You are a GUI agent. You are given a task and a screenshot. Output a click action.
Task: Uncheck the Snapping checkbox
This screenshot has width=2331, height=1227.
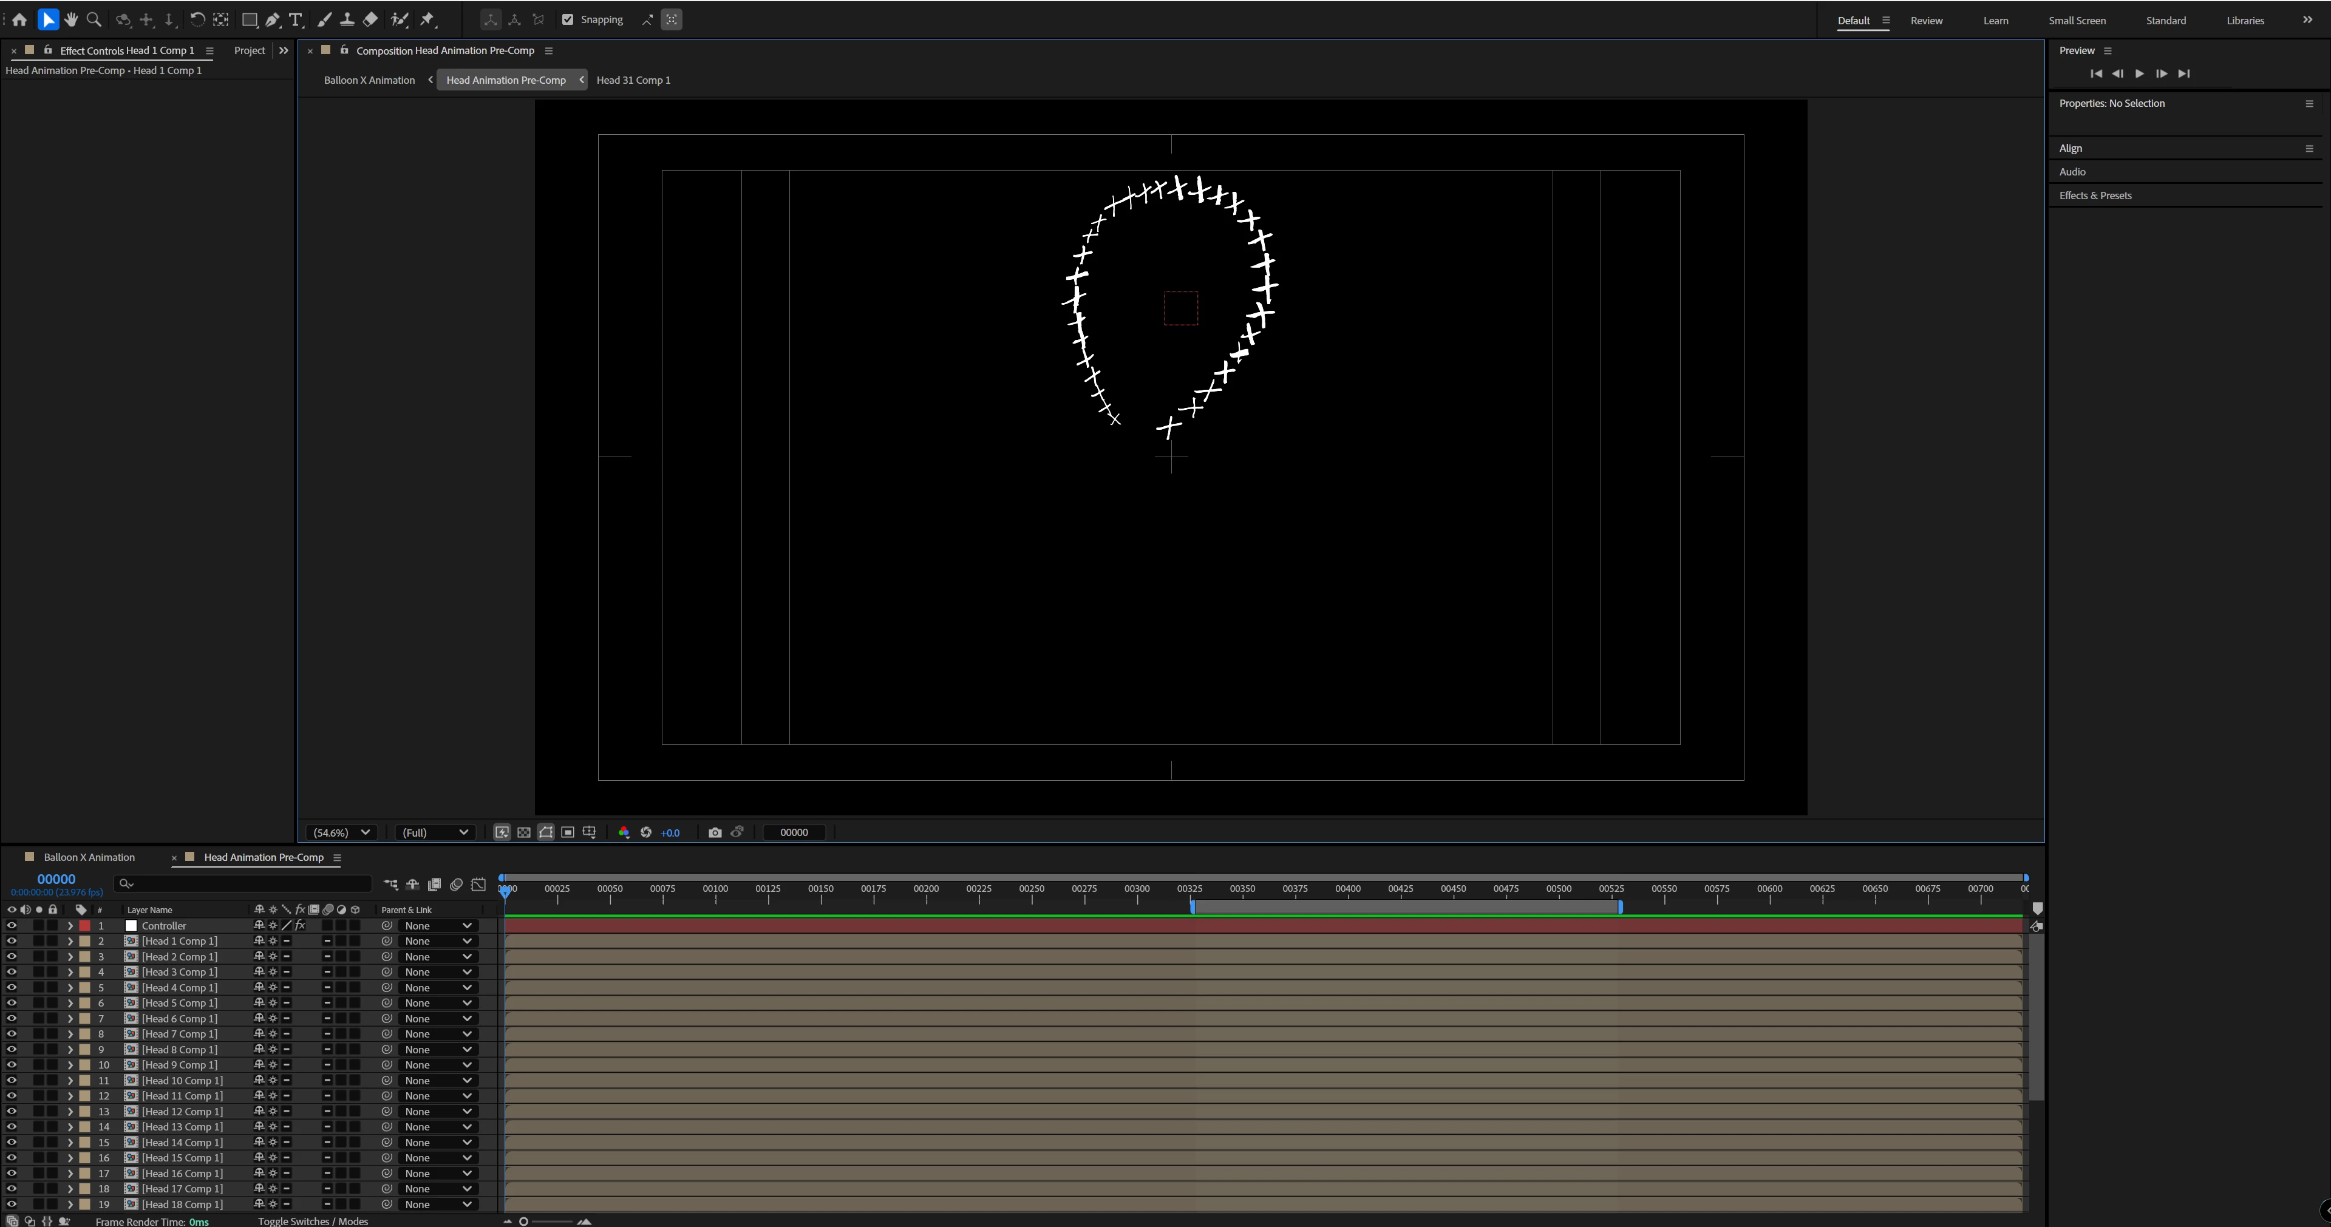point(568,20)
